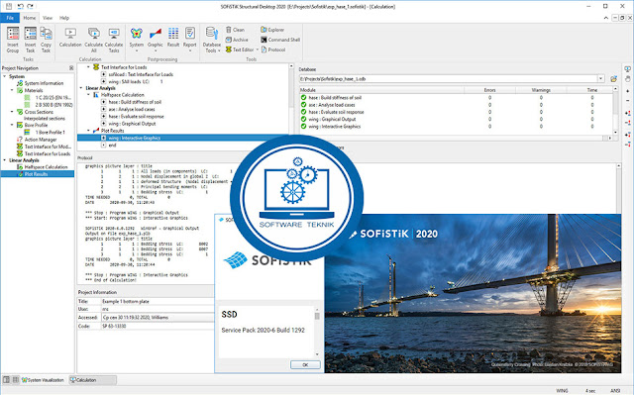634x395 pixels.
Task: Open the Result viewer icon
Action: pos(173,38)
